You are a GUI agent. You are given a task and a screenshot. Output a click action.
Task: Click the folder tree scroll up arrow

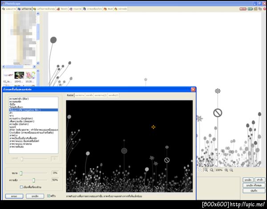coord(38,13)
